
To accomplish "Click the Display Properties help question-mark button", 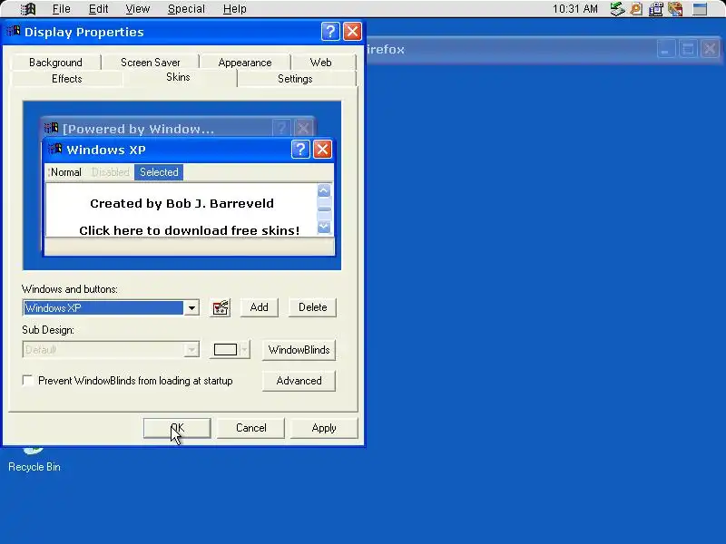I will [330, 32].
